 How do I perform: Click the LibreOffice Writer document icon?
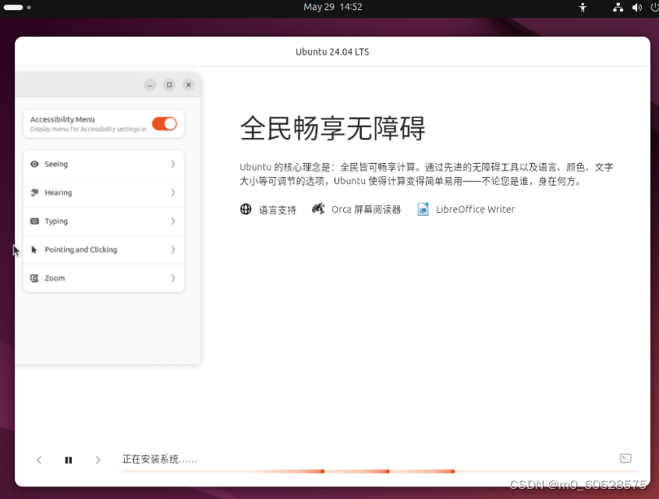423,209
